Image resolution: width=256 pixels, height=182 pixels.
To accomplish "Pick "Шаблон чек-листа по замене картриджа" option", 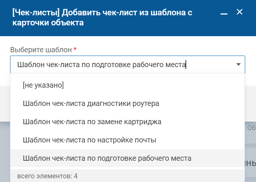I will click(92, 122).
